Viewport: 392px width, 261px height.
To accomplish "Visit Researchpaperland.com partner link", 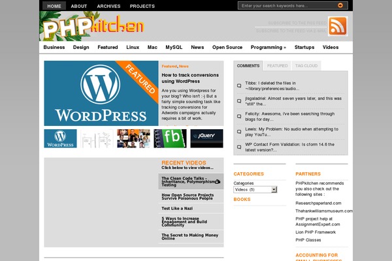I will click(318, 203).
